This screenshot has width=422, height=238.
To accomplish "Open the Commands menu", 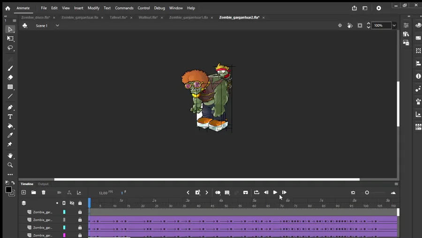I will (124, 8).
